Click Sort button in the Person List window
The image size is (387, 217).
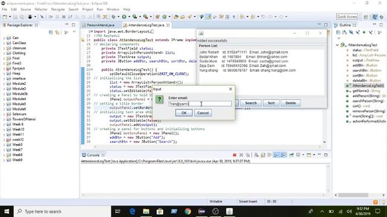[271, 103]
